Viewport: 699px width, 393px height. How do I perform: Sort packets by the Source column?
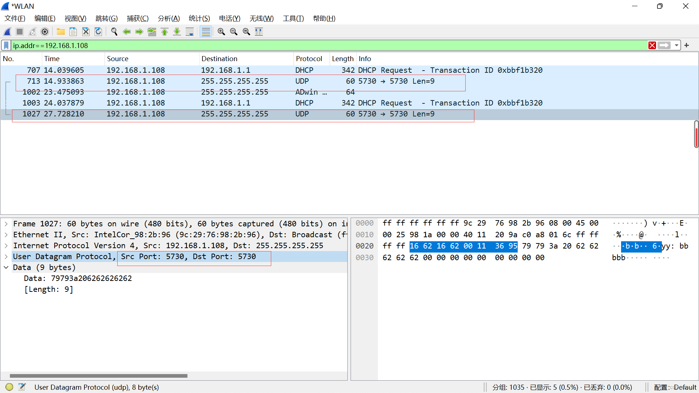tap(152, 59)
